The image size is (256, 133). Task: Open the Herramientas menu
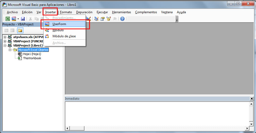(x=121, y=12)
